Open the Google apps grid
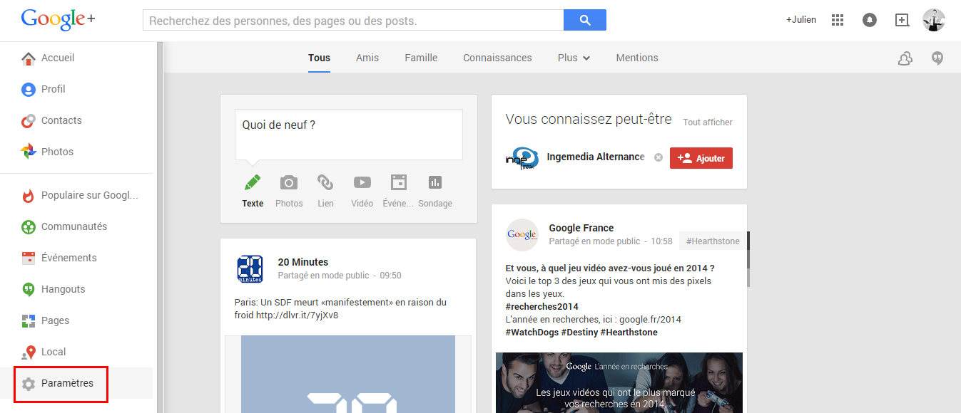This screenshot has height=413, width=961. coord(838,20)
